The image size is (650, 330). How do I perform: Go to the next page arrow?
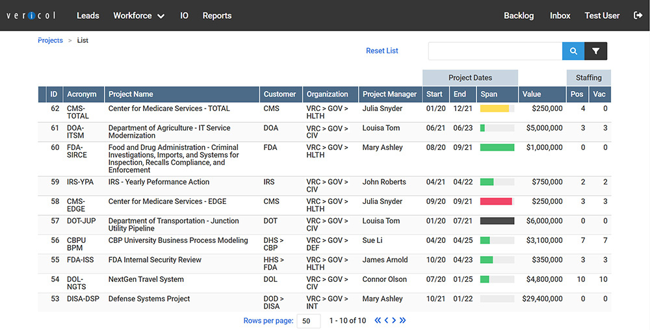pyautogui.click(x=394, y=320)
